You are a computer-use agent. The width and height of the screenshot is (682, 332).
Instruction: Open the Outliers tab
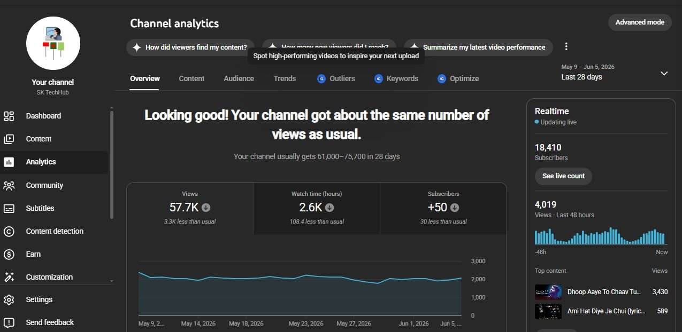[x=336, y=78]
